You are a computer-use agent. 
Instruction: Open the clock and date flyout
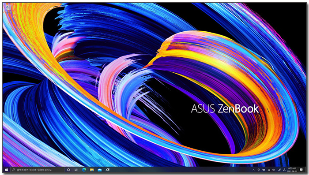click(x=292, y=170)
